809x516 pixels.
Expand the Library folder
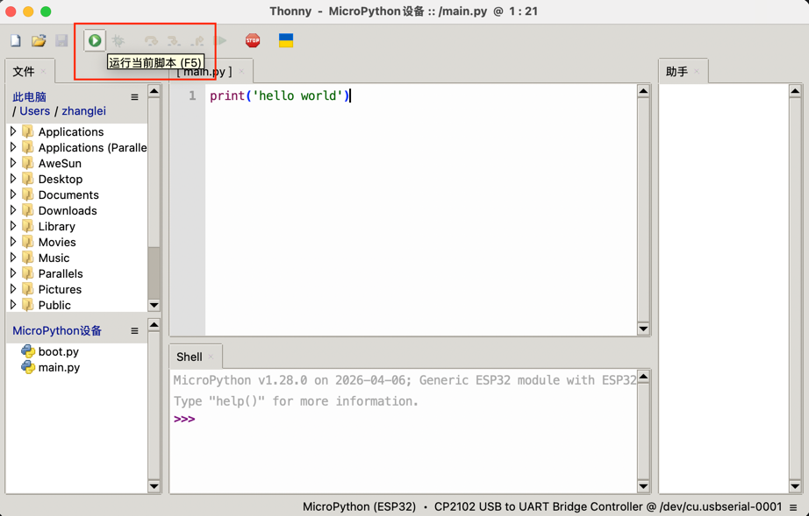[13, 226]
